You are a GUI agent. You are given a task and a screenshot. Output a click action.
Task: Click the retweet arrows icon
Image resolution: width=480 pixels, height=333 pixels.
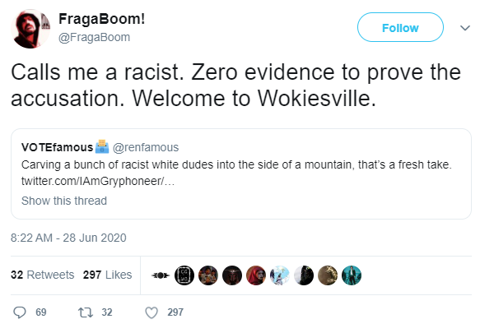(86, 312)
